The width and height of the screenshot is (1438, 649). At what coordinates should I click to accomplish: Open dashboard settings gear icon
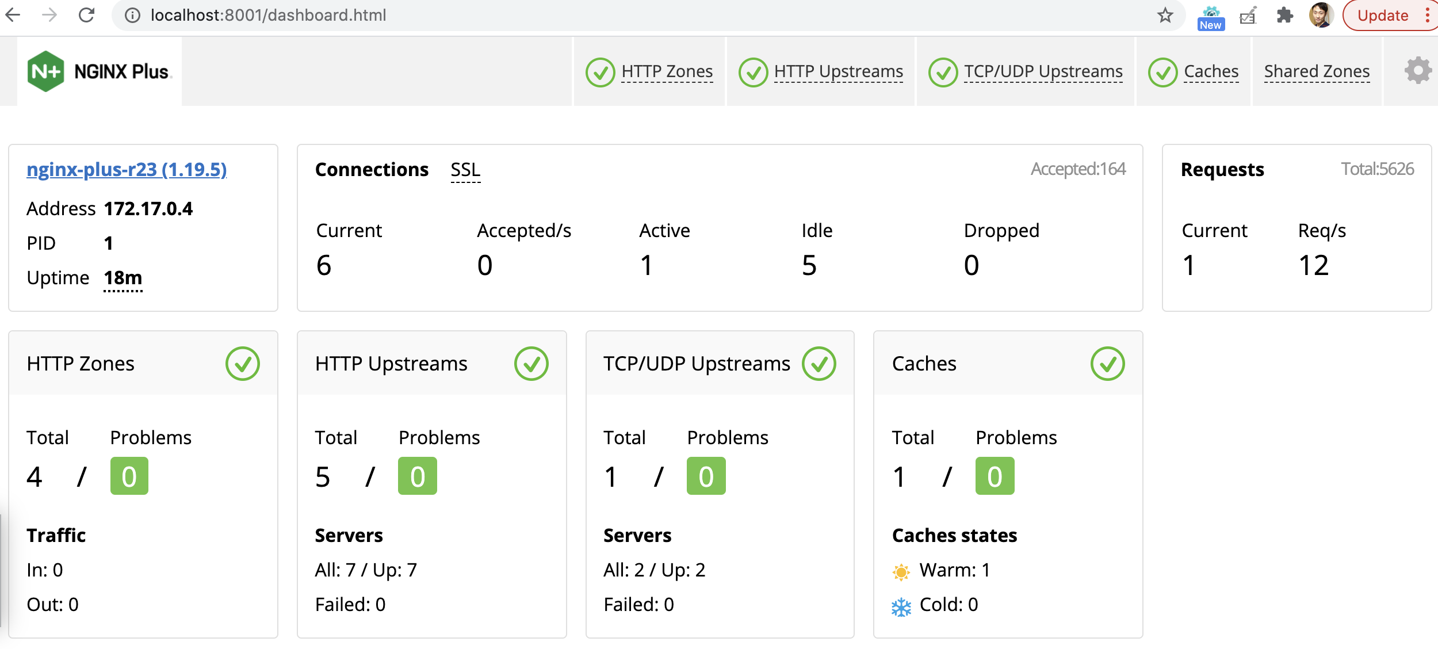[x=1418, y=71]
